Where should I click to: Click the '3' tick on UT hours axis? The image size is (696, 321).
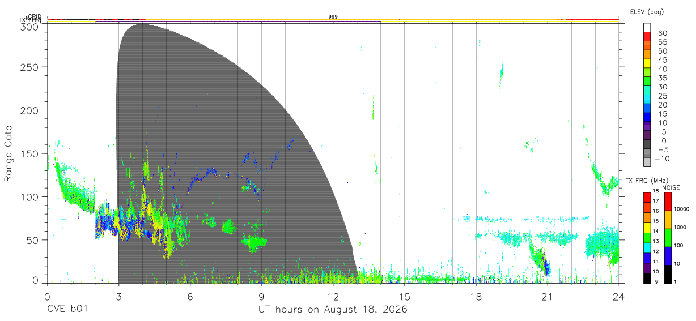(x=118, y=296)
